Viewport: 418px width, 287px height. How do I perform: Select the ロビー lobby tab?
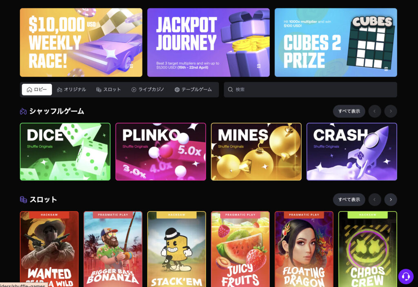click(37, 90)
